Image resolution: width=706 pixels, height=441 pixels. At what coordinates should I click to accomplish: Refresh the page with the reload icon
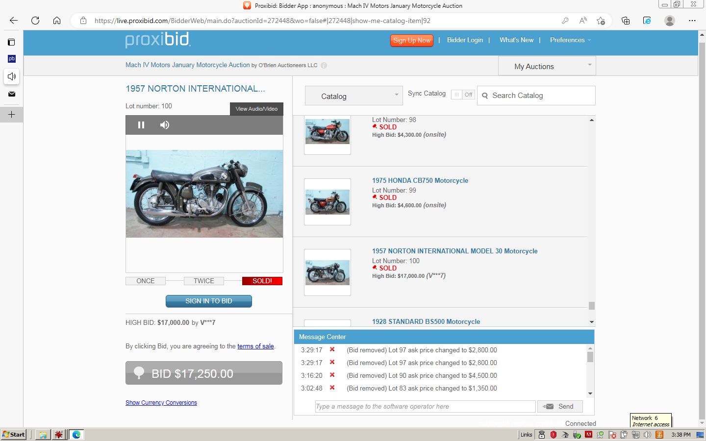(x=35, y=21)
